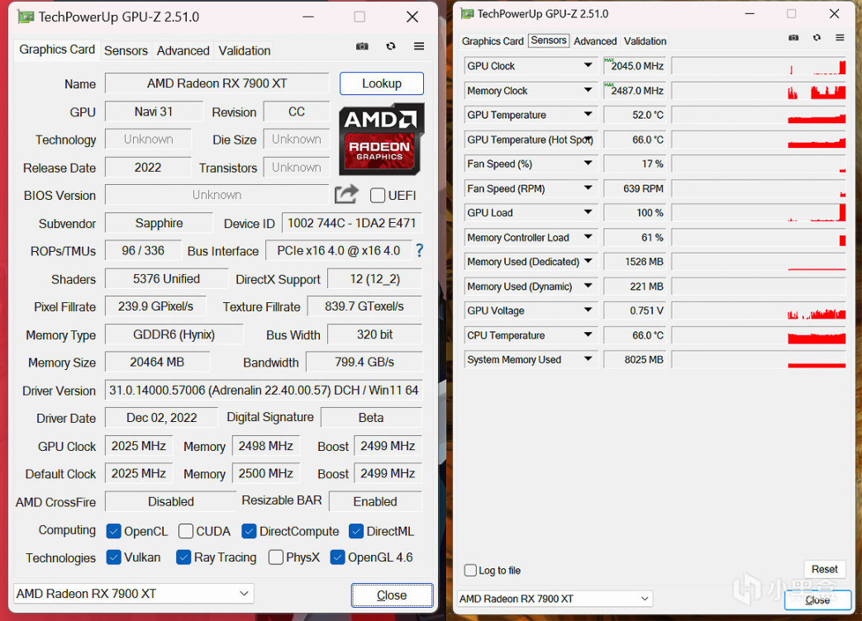Open GPU Voltage sensor dropdown
The height and width of the screenshot is (621, 862).
coord(588,310)
